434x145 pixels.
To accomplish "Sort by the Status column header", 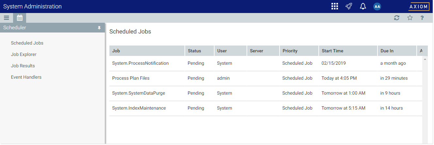I will click(x=199, y=51).
